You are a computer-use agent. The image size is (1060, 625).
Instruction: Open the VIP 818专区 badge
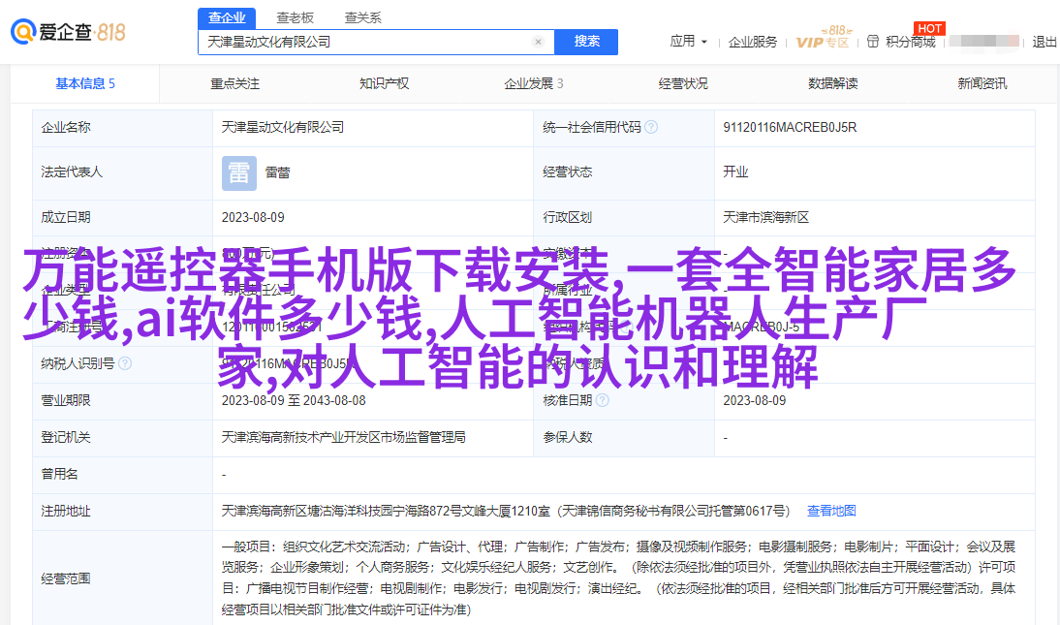[x=823, y=38]
